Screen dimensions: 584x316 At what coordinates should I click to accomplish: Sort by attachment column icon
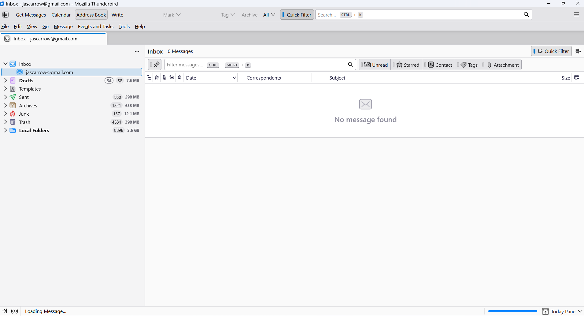pyautogui.click(x=164, y=78)
